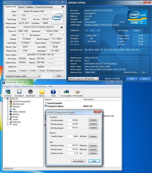The height and width of the screenshot is (173, 152).
Task: Select Video Adapter tree node
Action: 19,112
